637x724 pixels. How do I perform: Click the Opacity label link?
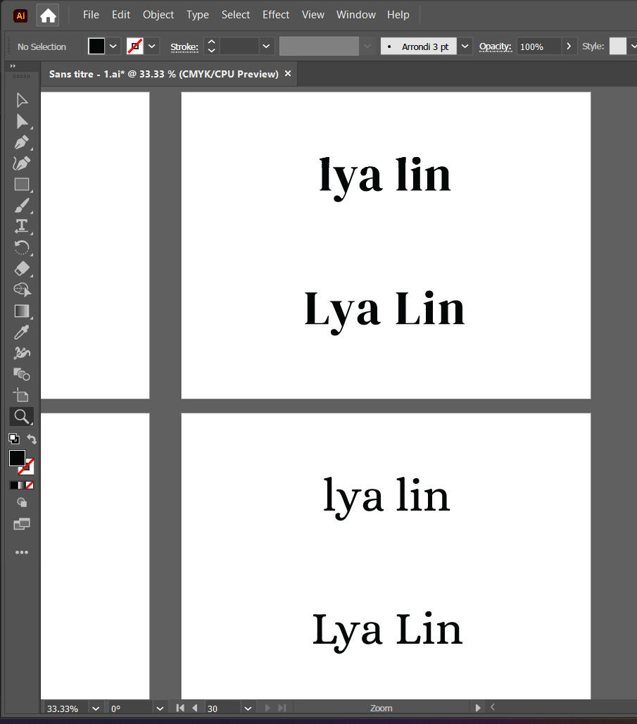(494, 46)
